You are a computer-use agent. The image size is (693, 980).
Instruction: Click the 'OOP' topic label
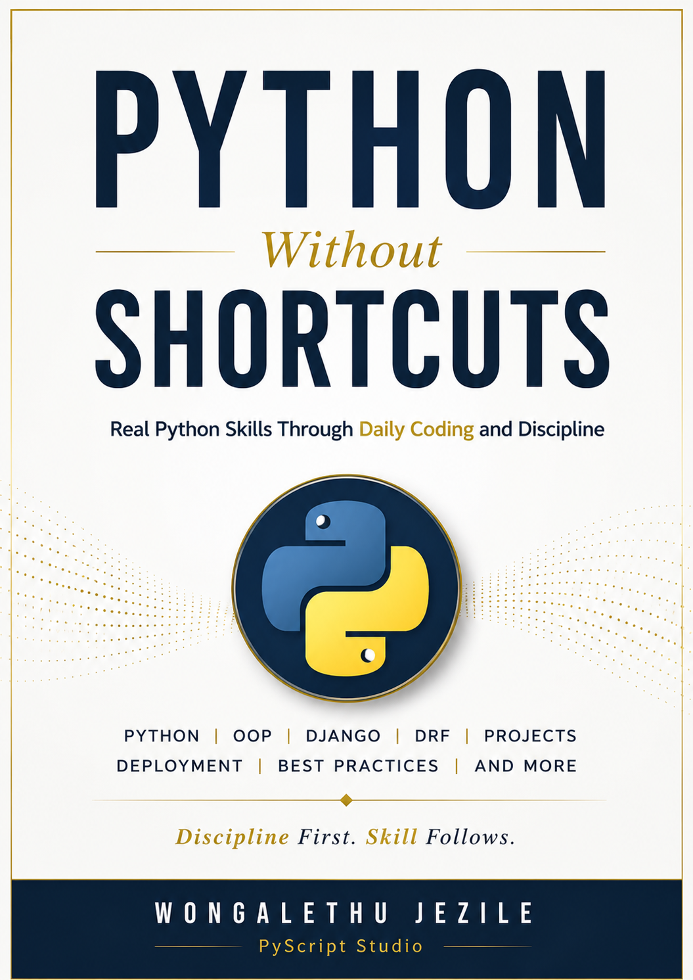coord(252,735)
